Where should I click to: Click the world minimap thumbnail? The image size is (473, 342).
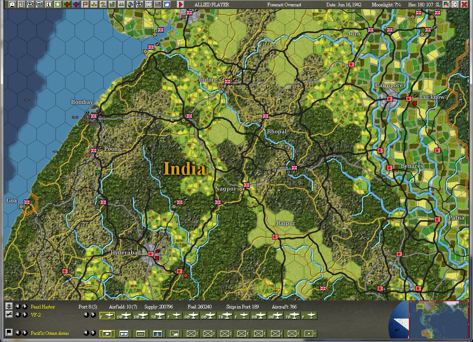(438, 319)
